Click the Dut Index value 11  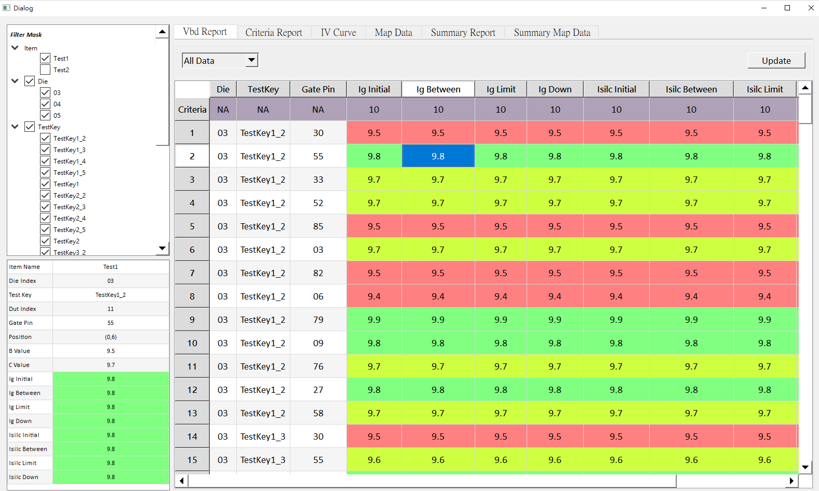(x=111, y=309)
